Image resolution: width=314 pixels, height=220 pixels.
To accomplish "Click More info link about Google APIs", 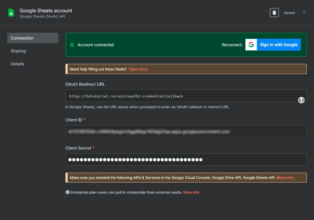I will (285, 178).
